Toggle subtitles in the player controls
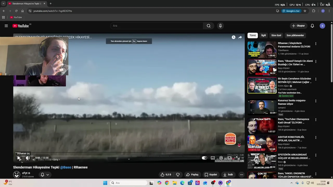333x187 pixels. (x=213, y=158)
